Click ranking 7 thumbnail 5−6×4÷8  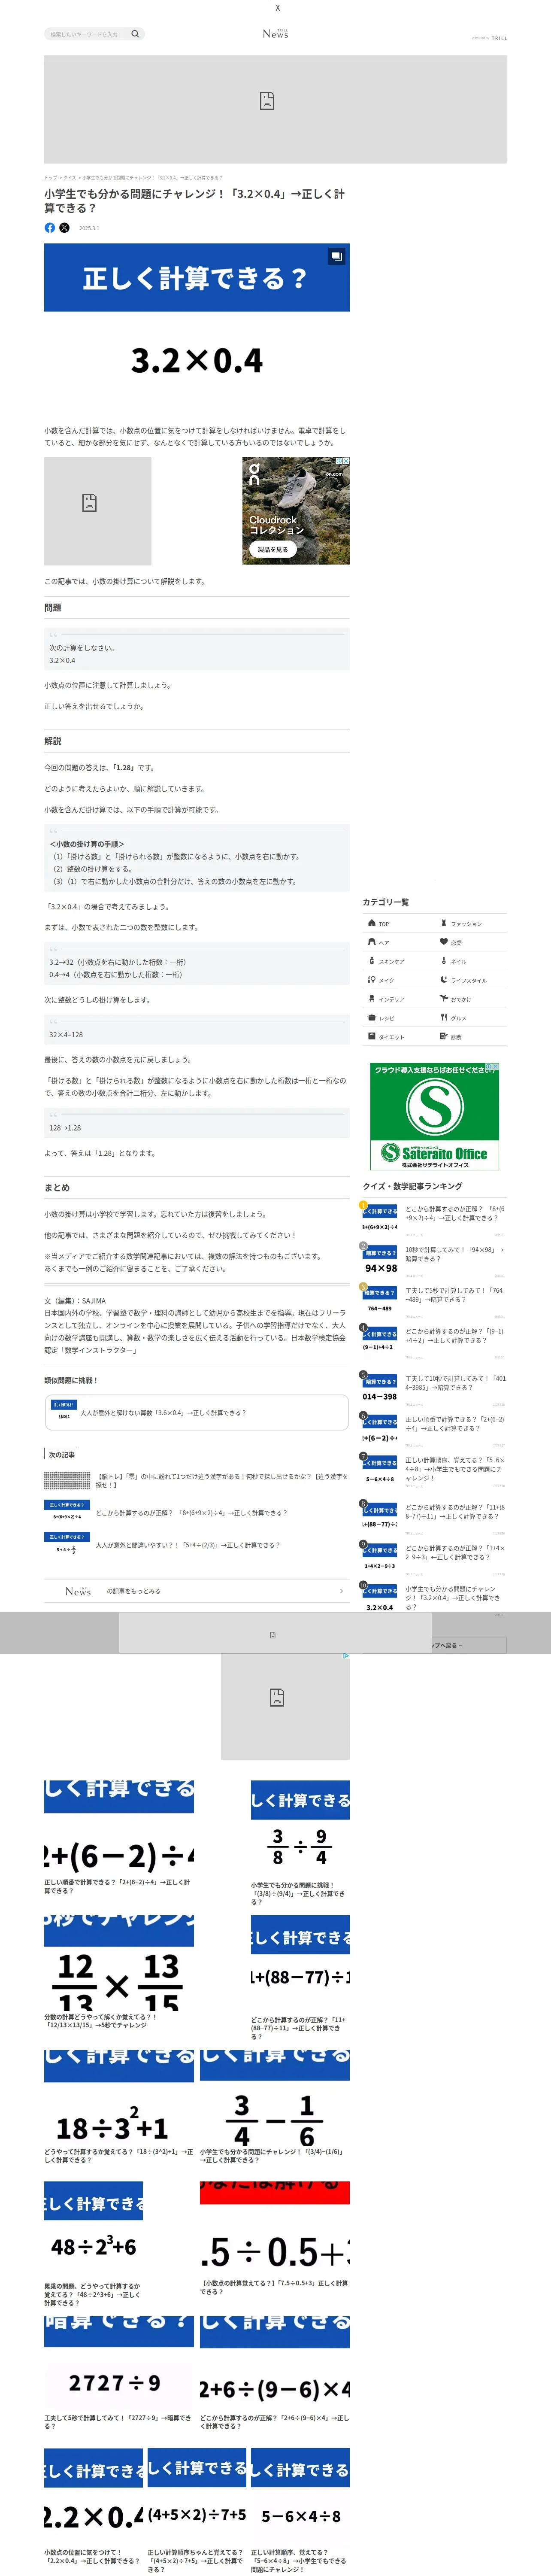[380, 1471]
